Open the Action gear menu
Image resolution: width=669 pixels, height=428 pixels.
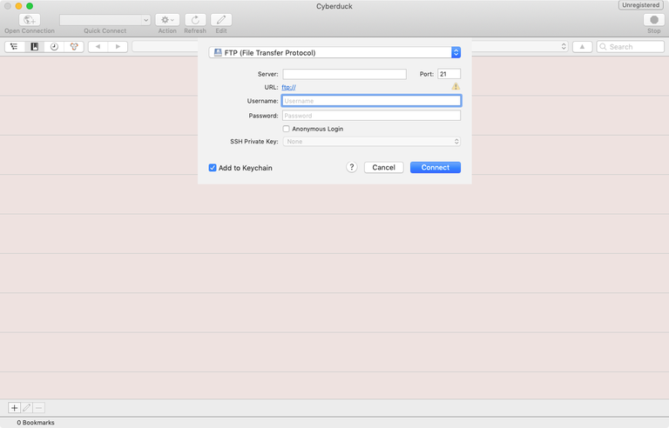(x=167, y=20)
